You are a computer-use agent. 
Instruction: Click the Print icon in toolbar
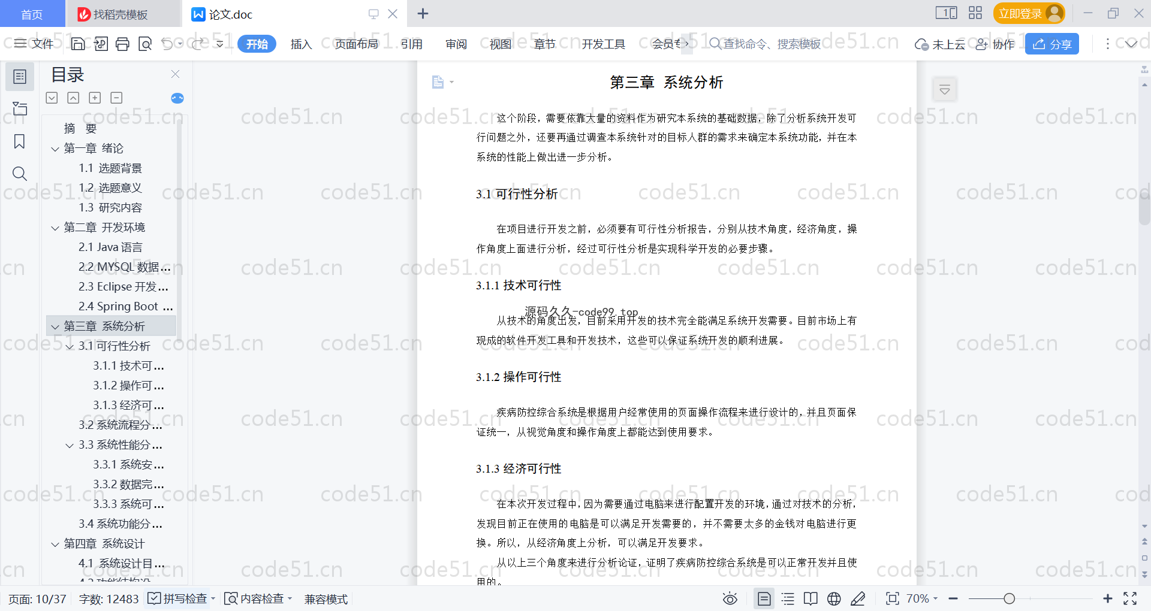click(122, 44)
